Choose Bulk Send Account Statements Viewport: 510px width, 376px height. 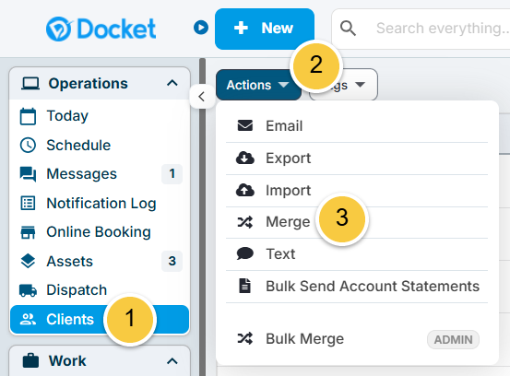[357, 287]
